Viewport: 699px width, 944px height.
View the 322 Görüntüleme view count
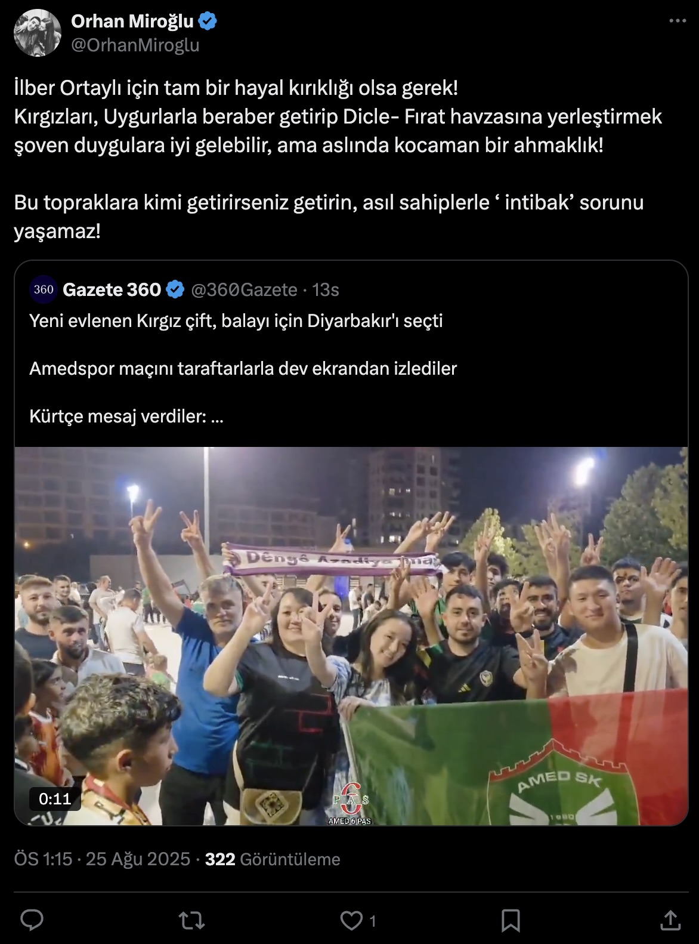click(273, 859)
